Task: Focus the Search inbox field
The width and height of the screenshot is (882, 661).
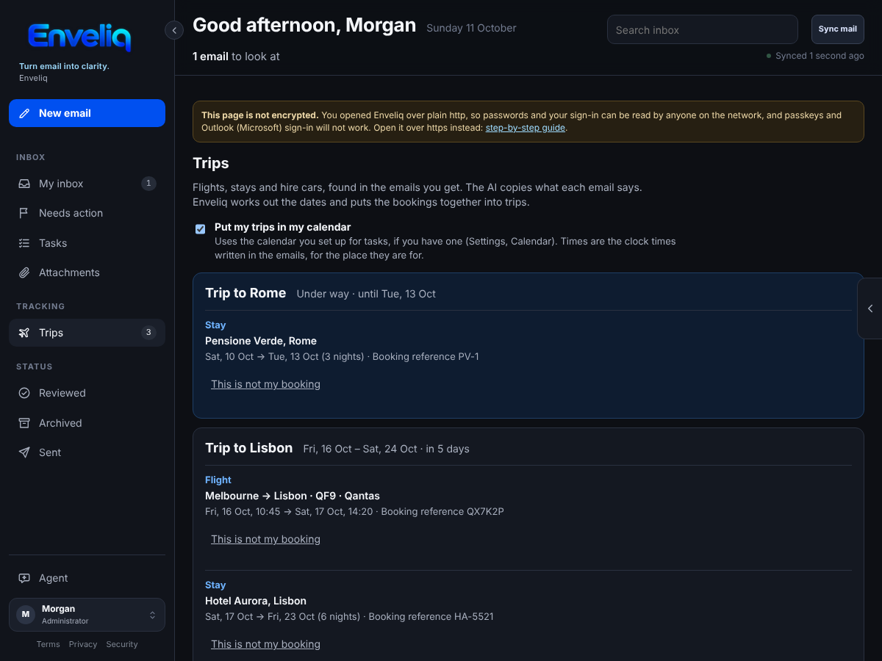Action: [702, 29]
